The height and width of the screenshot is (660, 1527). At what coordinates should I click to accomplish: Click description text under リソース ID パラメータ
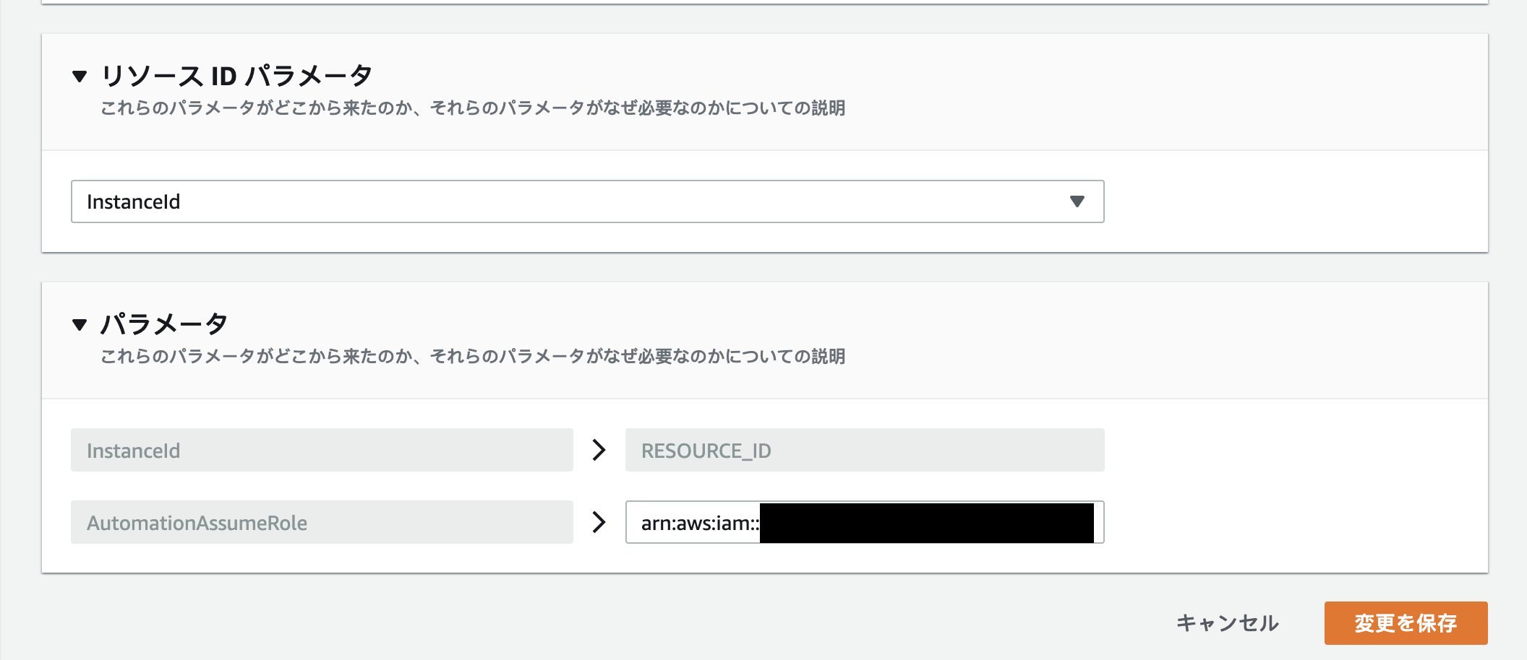tap(472, 108)
